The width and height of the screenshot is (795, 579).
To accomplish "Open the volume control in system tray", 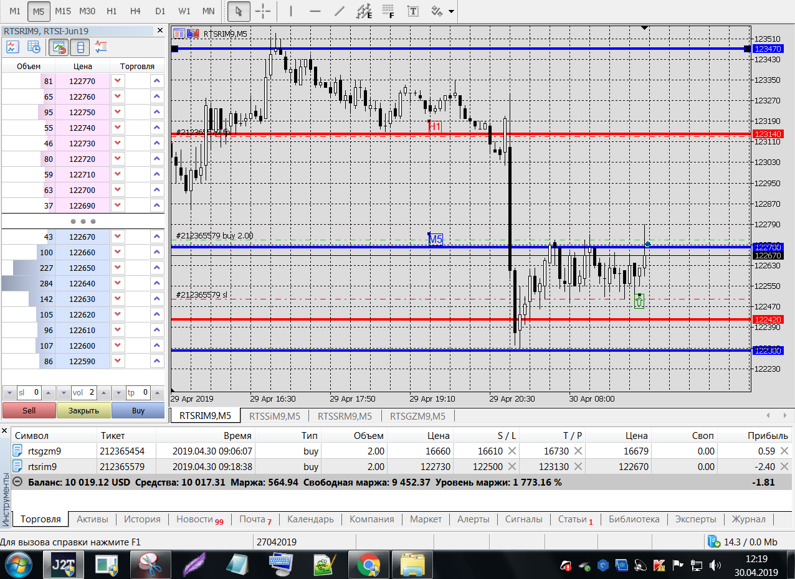I will [715, 565].
